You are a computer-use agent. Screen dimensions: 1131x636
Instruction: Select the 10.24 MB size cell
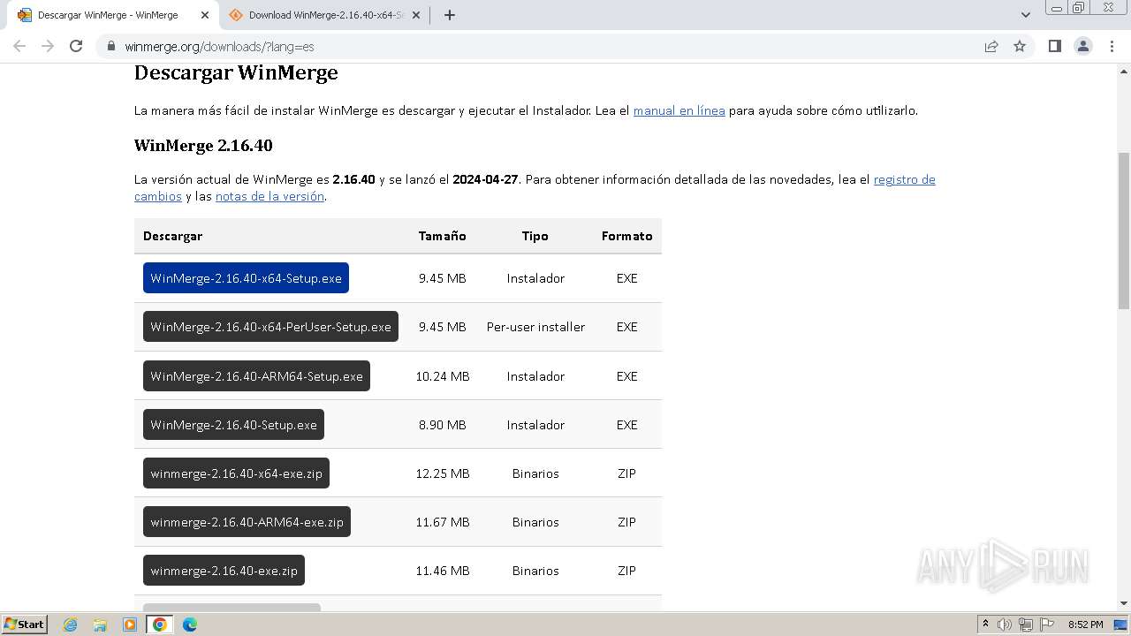pos(442,376)
